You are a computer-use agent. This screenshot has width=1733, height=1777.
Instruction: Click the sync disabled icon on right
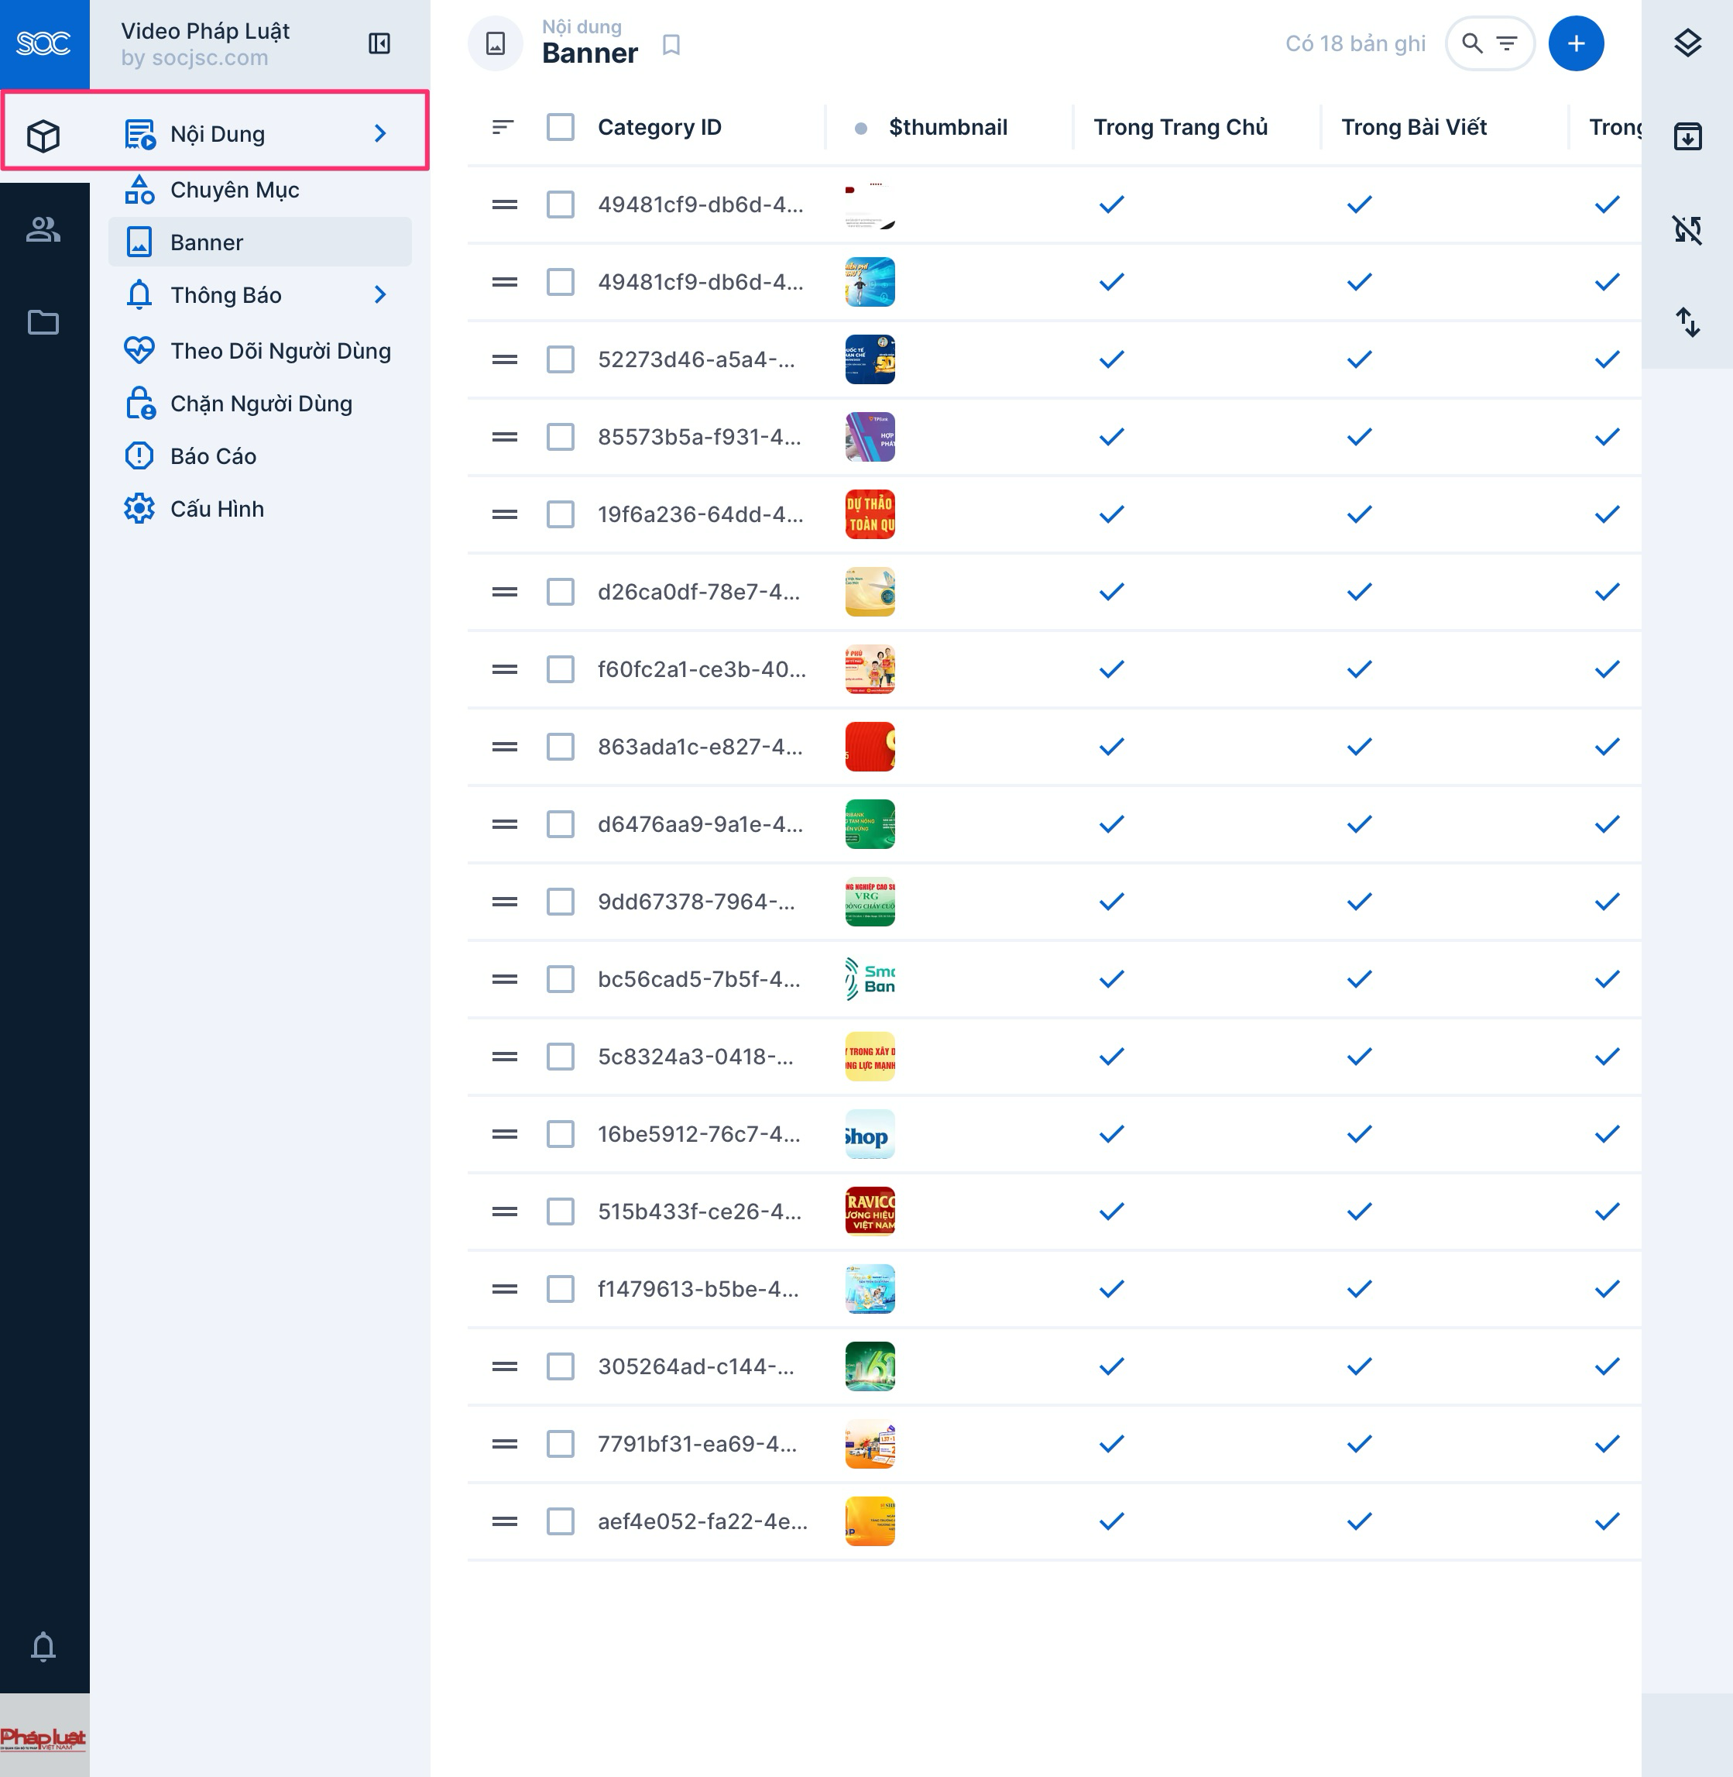1687,229
